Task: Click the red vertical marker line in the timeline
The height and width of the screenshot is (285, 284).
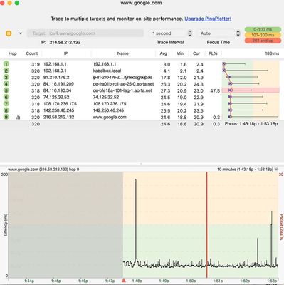Action: [207, 225]
